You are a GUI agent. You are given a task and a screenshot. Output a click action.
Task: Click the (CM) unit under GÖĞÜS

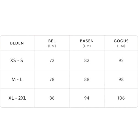121,46
